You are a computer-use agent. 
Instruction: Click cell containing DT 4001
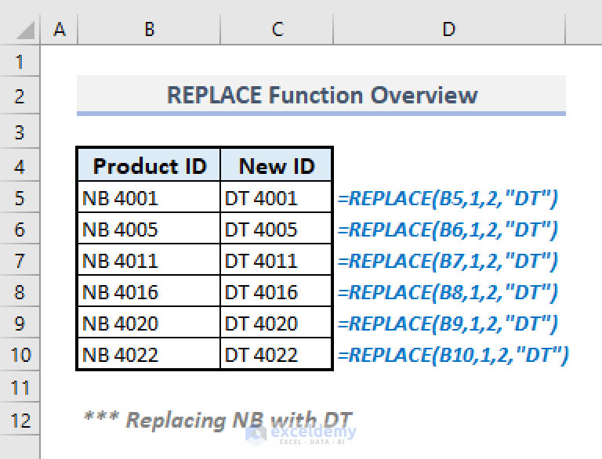[x=276, y=197]
